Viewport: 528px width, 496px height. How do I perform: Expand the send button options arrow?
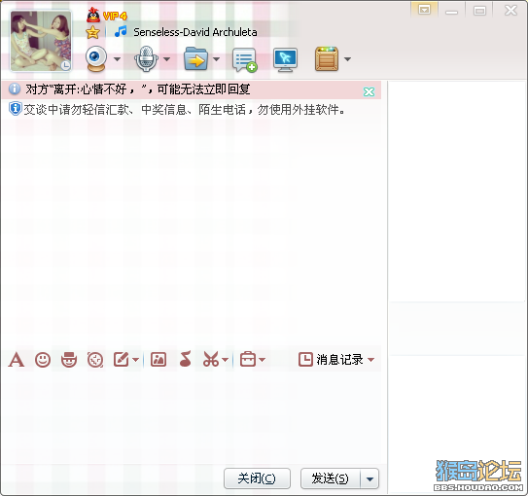click(x=370, y=478)
